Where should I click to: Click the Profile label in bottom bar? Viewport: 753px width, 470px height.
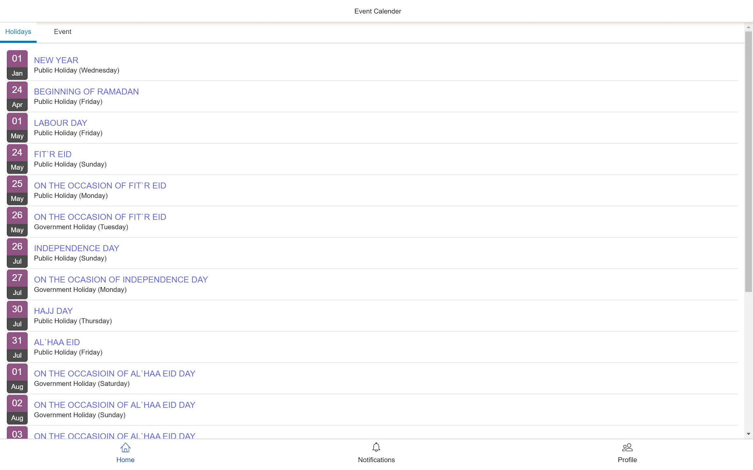pyautogui.click(x=627, y=460)
